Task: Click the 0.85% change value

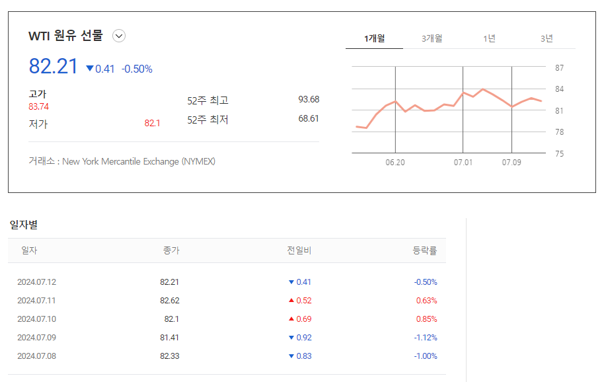Action: click(x=426, y=319)
